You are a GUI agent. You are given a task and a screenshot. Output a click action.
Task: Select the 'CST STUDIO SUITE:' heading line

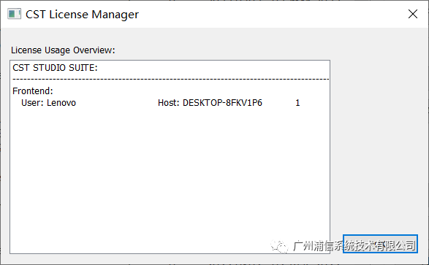tap(55, 67)
